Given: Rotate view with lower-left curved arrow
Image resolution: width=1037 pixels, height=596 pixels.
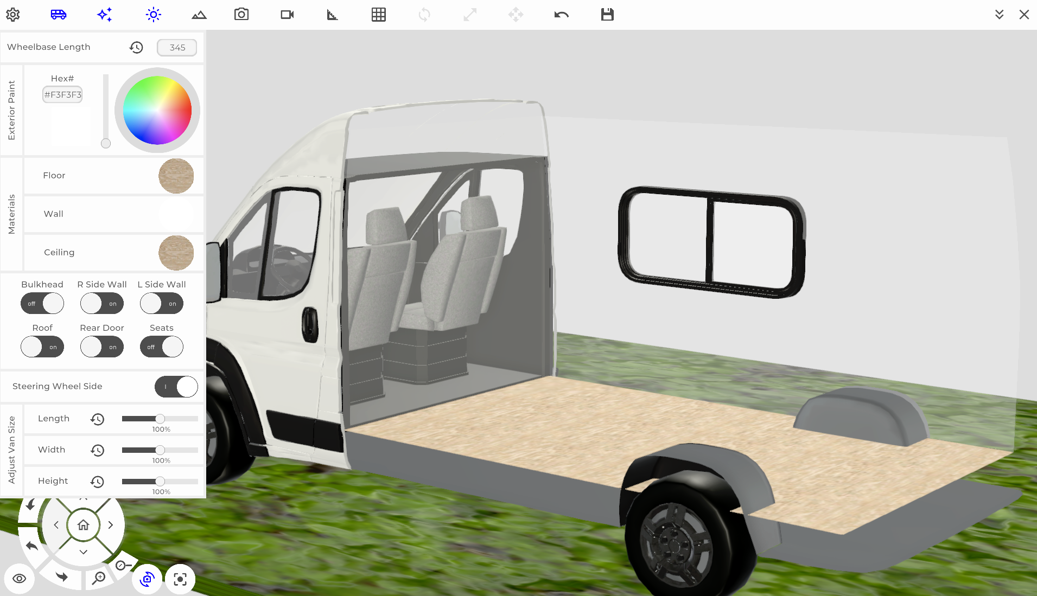Looking at the screenshot, I should 31,546.
